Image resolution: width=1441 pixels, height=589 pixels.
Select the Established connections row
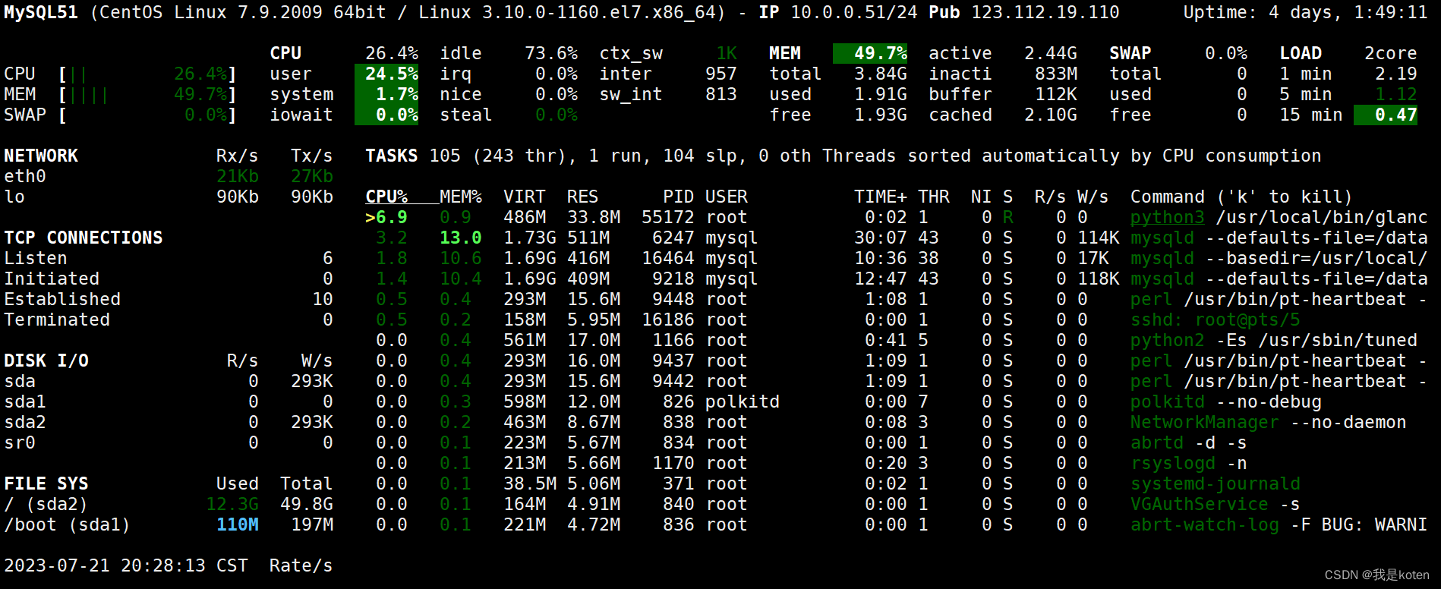point(169,299)
